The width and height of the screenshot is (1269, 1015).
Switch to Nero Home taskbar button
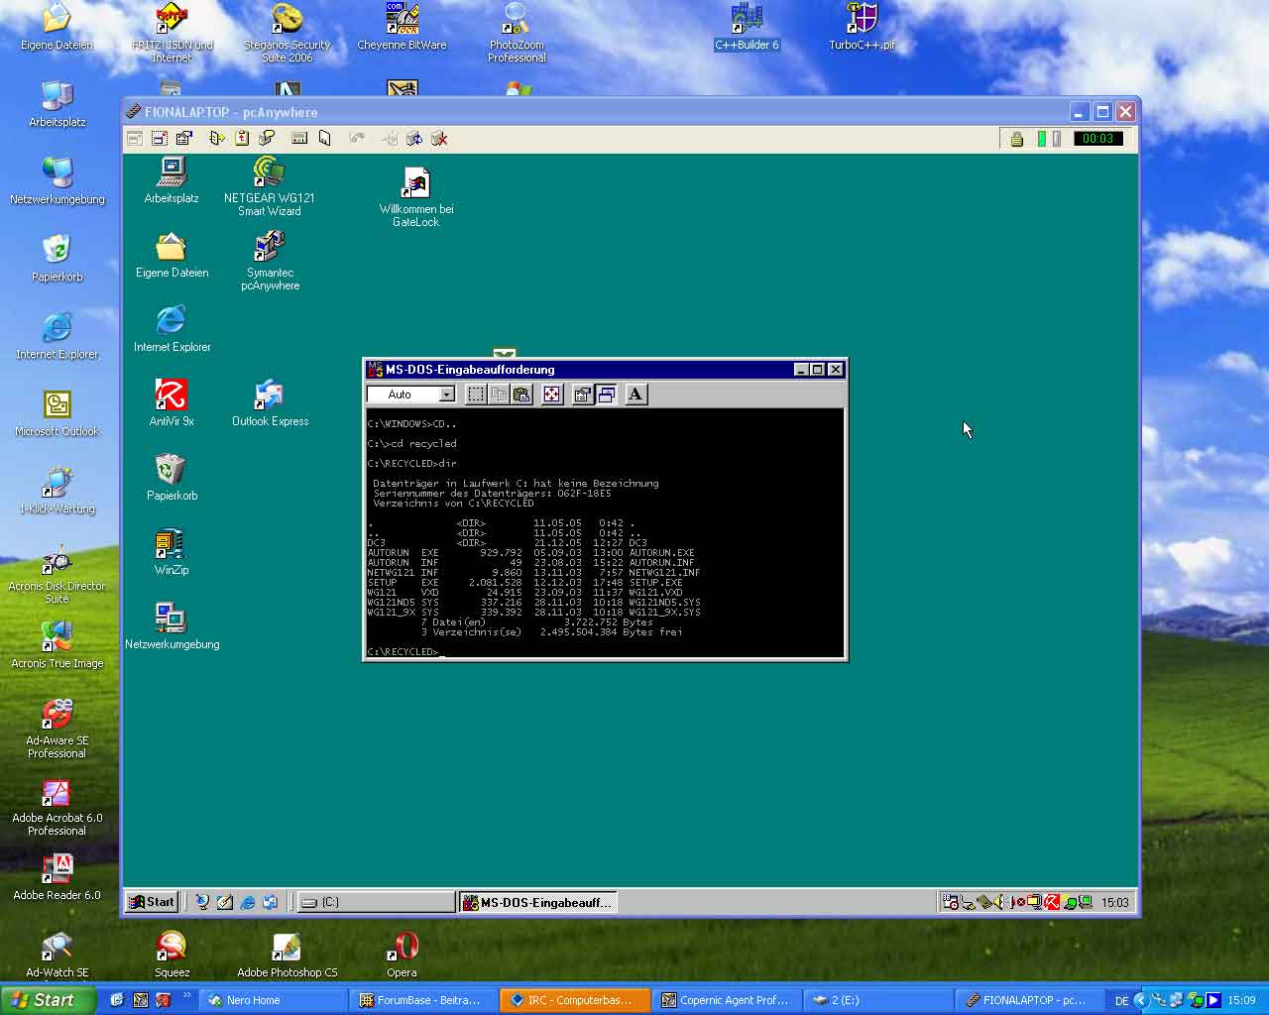274,1000
